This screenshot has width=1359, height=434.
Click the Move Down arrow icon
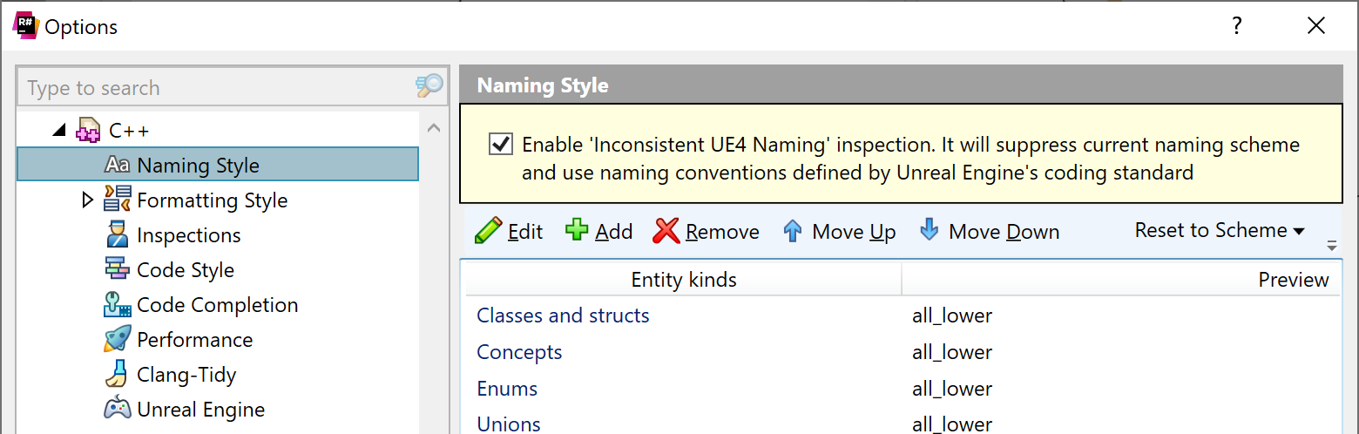coord(930,231)
